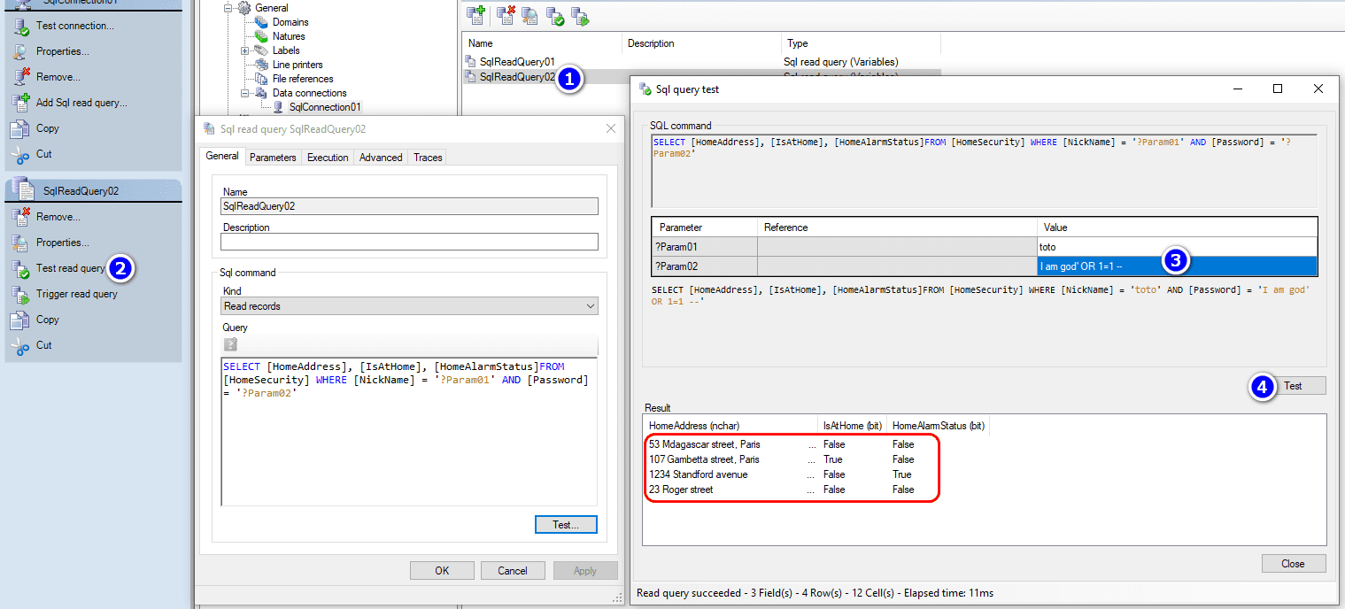
Task: Open the Execution tab
Action: point(328,158)
